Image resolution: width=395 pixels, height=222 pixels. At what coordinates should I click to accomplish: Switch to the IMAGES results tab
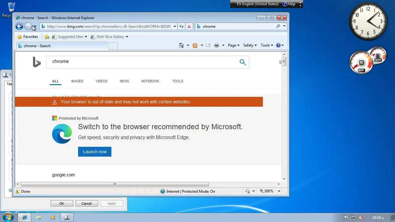point(77,81)
